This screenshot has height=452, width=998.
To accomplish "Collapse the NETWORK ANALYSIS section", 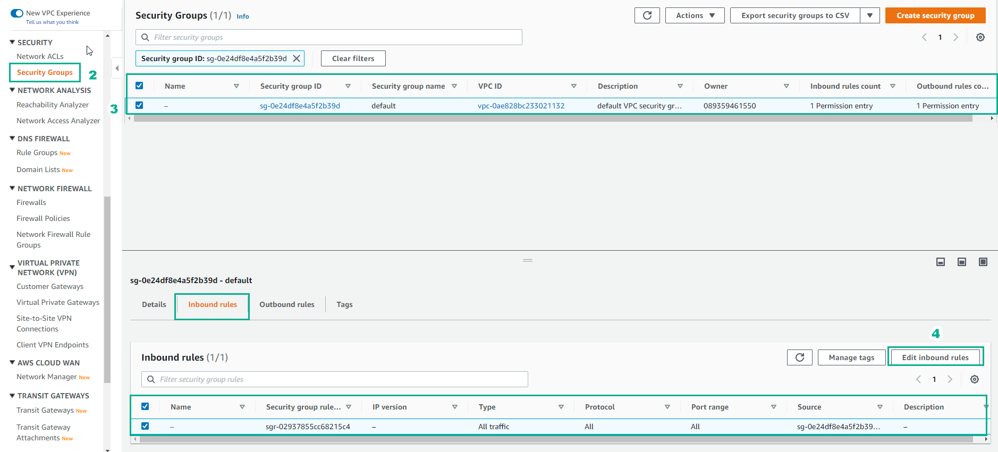I will pyautogui.click(x=12, y=90).
